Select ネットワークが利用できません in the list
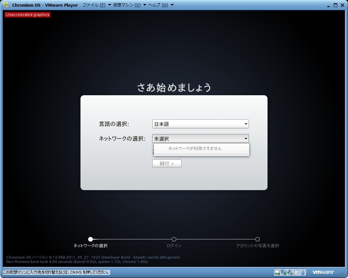This screenshot has height=278, width=348. pos(194,148)
